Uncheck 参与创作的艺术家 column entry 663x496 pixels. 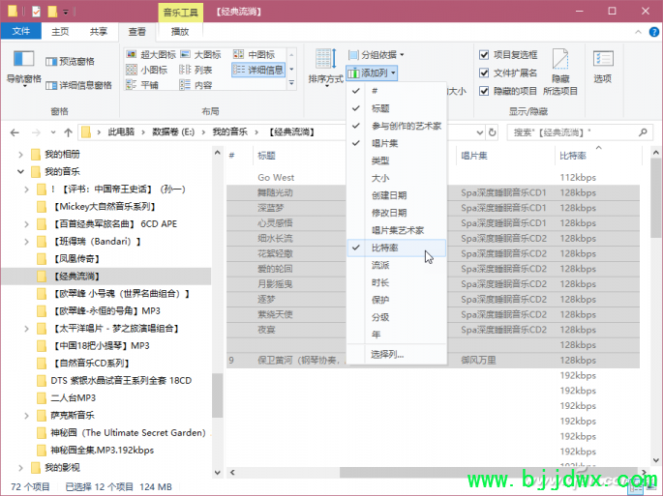click(396, 126)
